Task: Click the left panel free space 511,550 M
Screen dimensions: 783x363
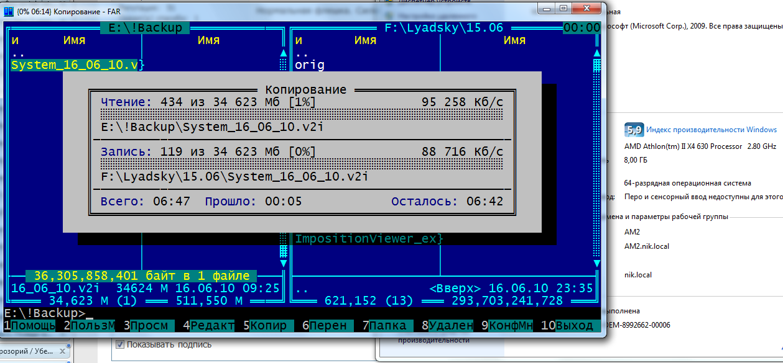Action: (x=209, y=301)
